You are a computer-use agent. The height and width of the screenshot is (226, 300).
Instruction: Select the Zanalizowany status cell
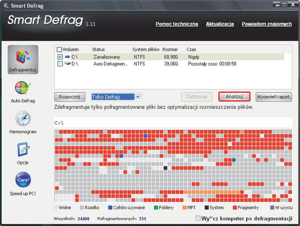(x=107, y=57)
